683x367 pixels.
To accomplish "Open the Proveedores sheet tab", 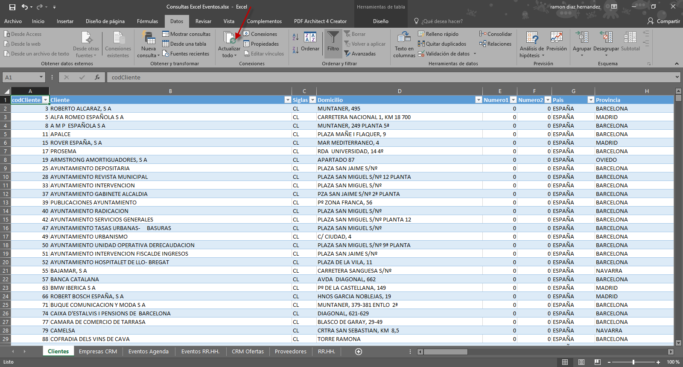I will point(291,352).
